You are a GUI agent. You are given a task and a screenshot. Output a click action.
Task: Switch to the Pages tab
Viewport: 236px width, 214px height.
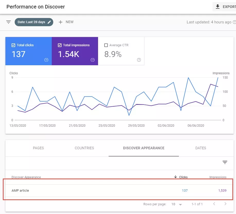(x=38, y=148)
